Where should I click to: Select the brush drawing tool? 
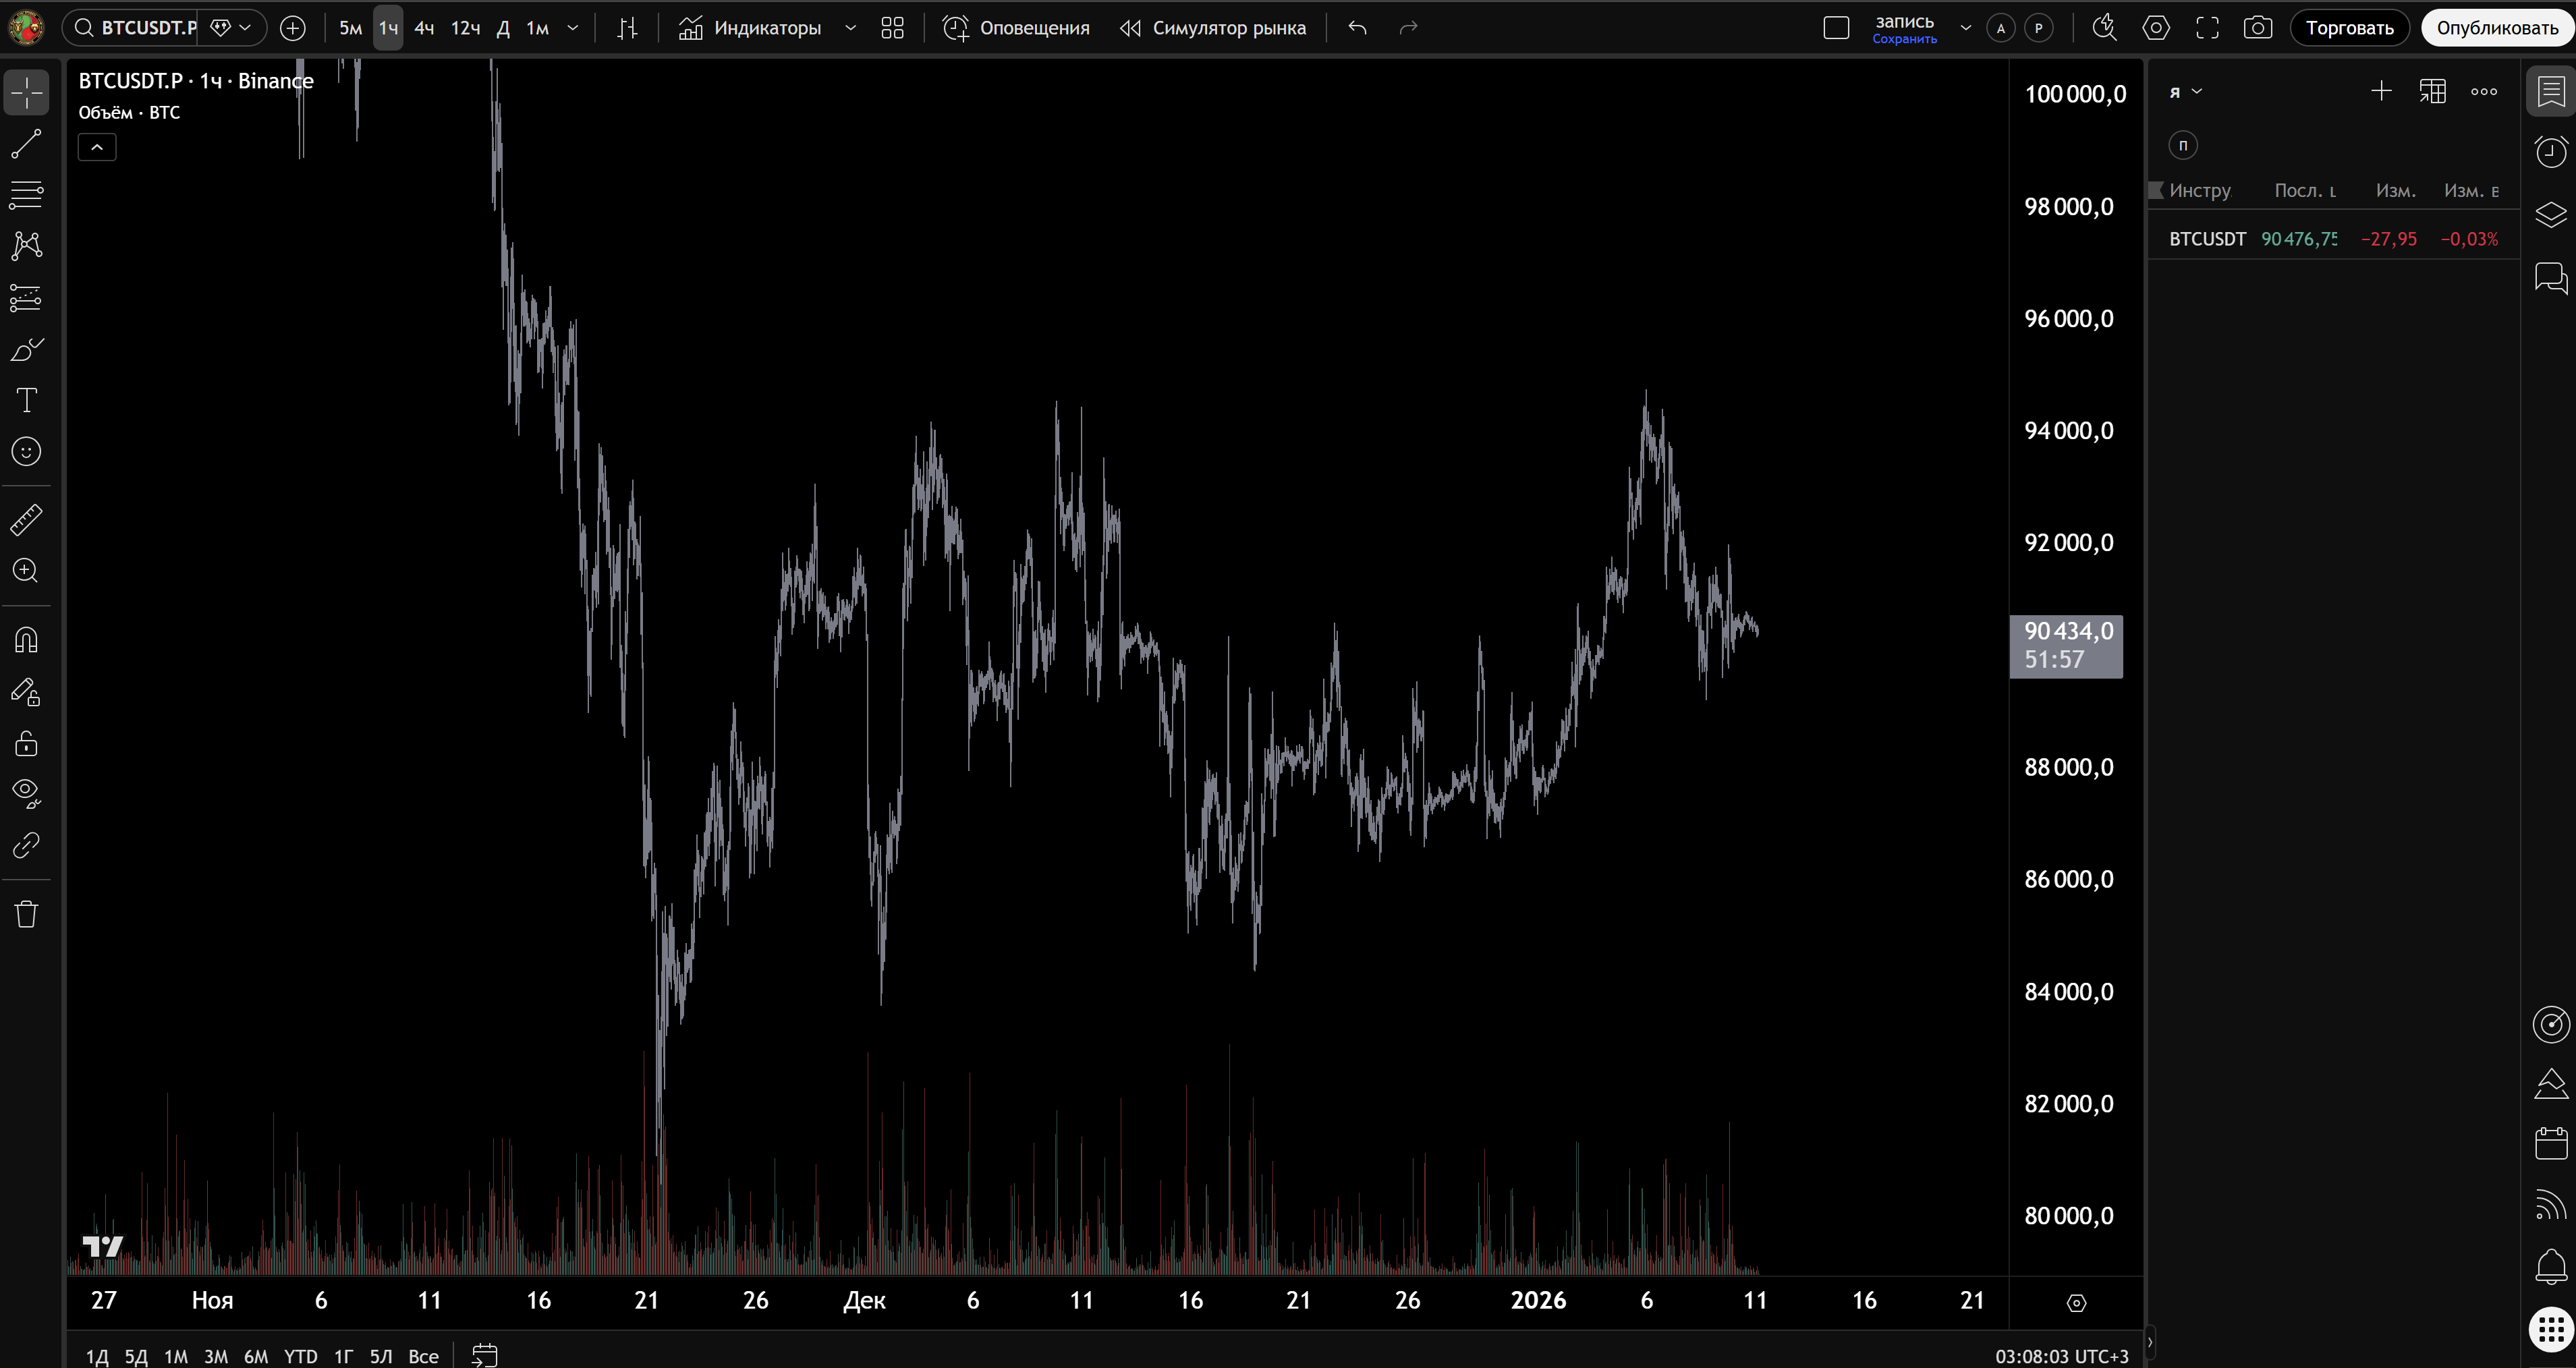coord(26,349)
